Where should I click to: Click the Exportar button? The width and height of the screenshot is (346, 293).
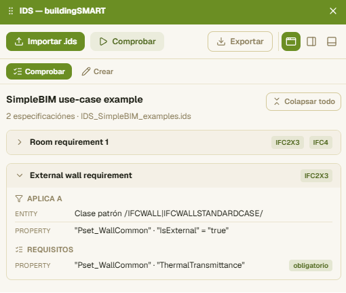click(240, 41)
